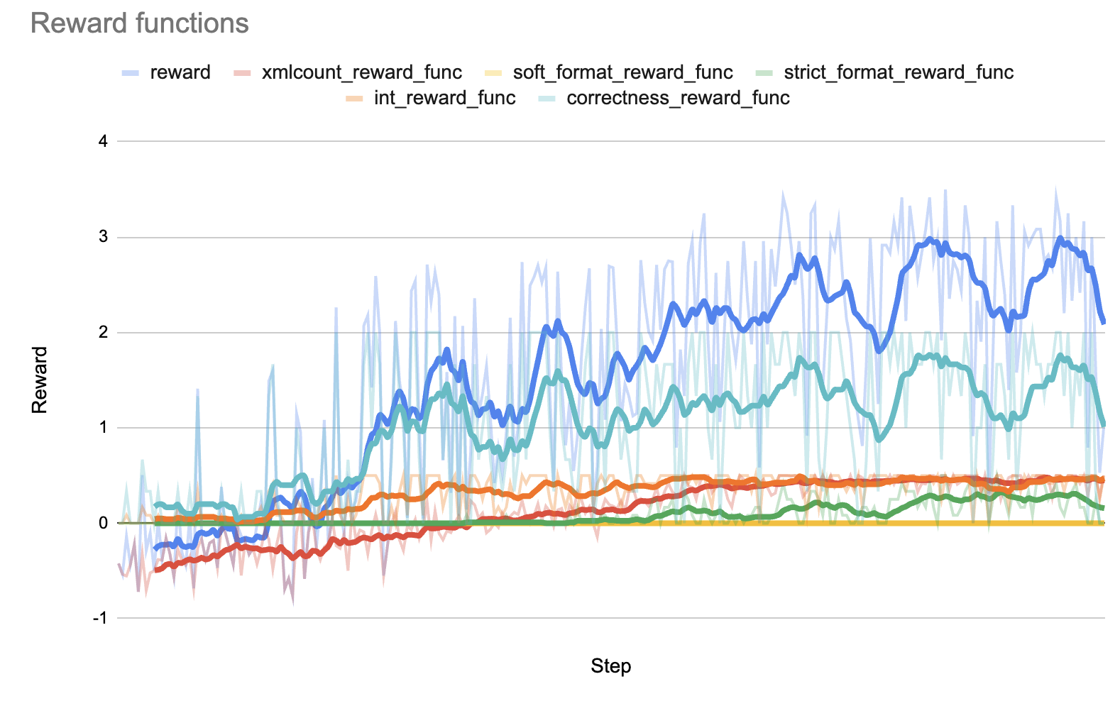
Task: Toggle the xmlcount_reward_func legend label
Action: point(361,72)
